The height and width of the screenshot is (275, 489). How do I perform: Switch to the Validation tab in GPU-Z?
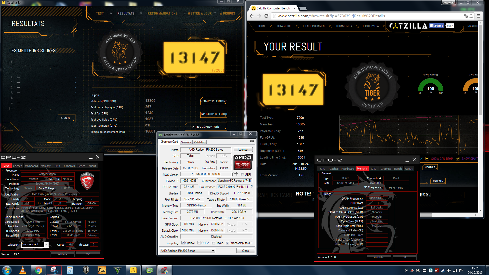tap(200, 142)
